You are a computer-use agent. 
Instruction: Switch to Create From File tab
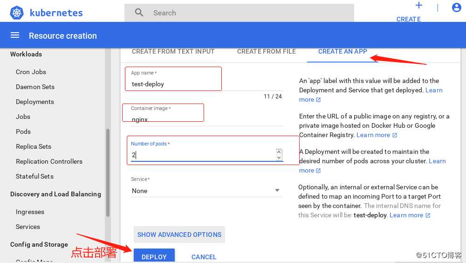point(266,51)
